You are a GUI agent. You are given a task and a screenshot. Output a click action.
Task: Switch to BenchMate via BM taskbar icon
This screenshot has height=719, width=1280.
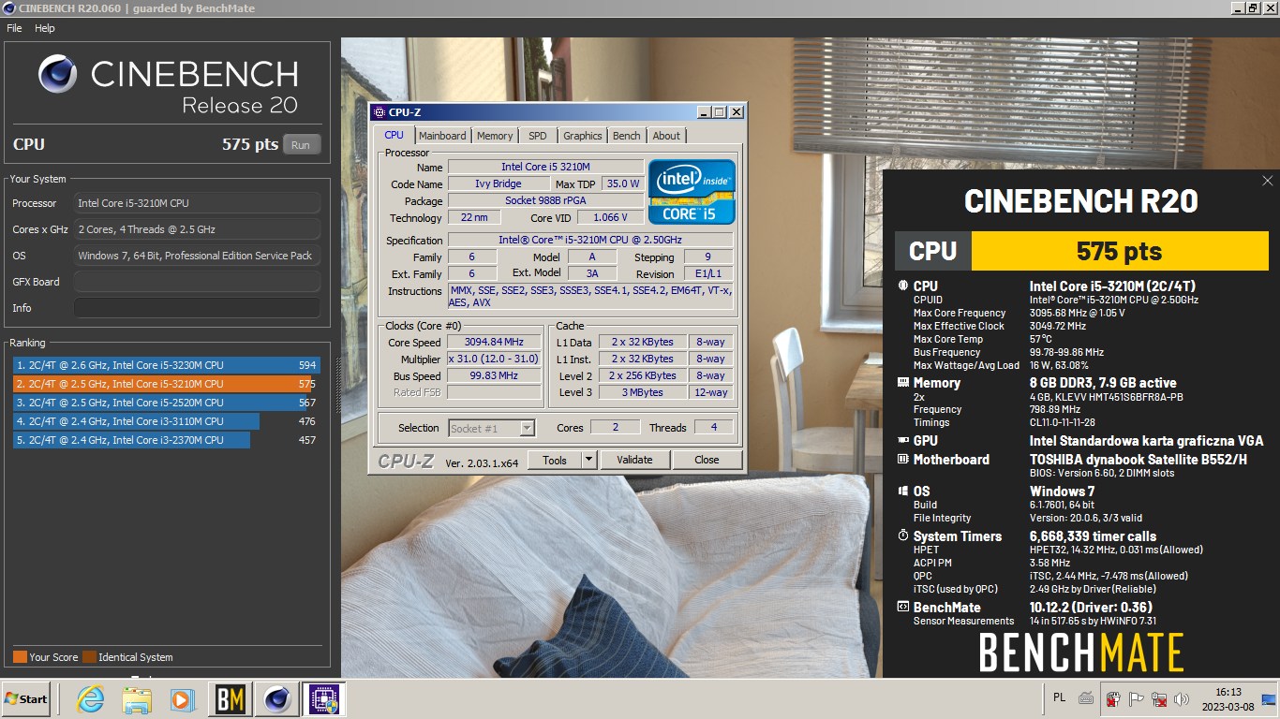(x=231, y=698)
